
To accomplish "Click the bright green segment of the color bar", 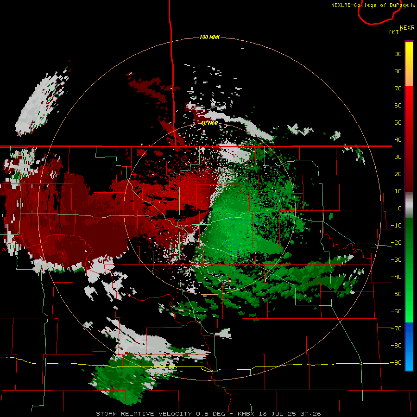I will point(409,271).
